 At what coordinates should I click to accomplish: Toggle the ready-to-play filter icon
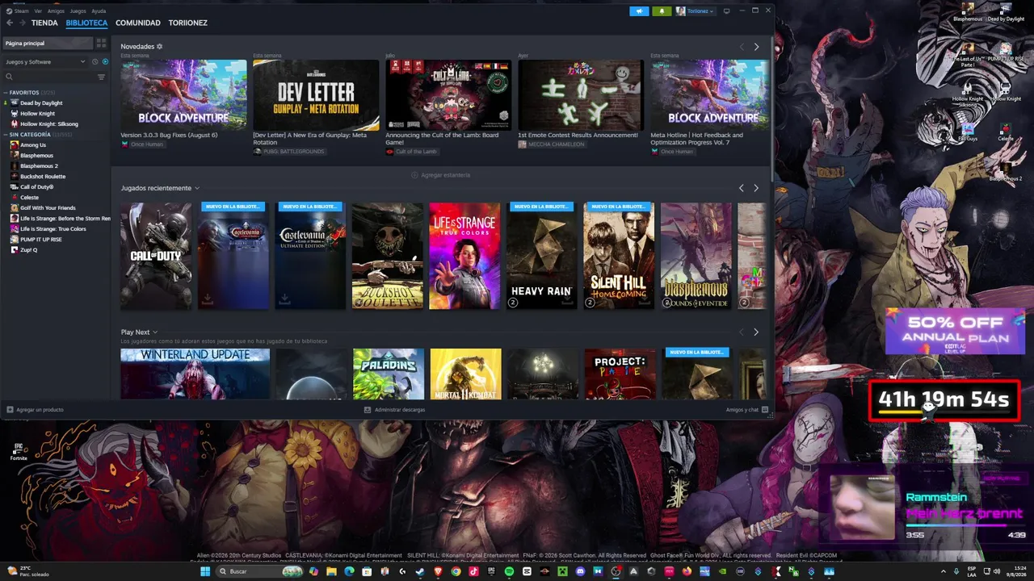click(105, 61)
